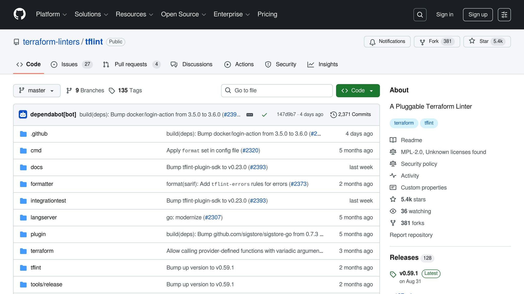Expand Platform menu in header
This screenshot has height=294, width=524.
click(51, 14)
